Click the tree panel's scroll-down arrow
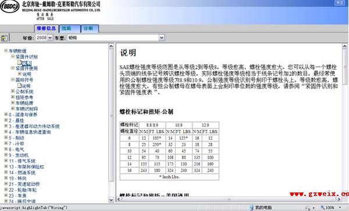349x211 pixels. (111, 199)
